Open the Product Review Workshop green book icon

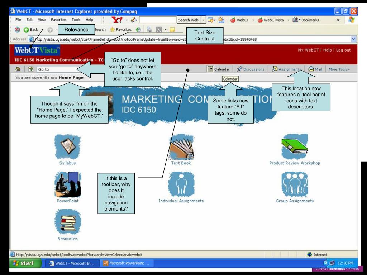(295, 146)
